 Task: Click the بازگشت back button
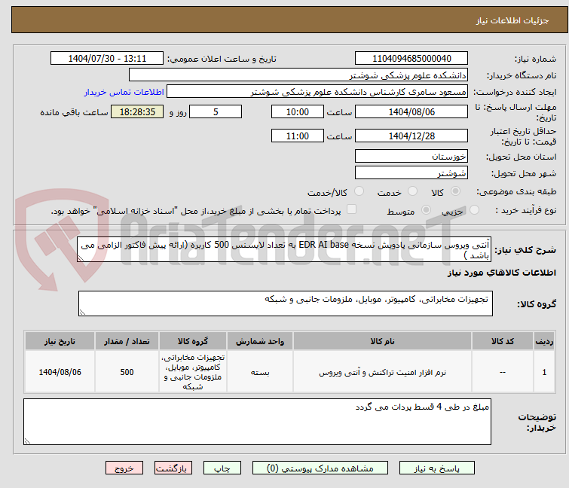pyautogui.click(x=173, y=468)
